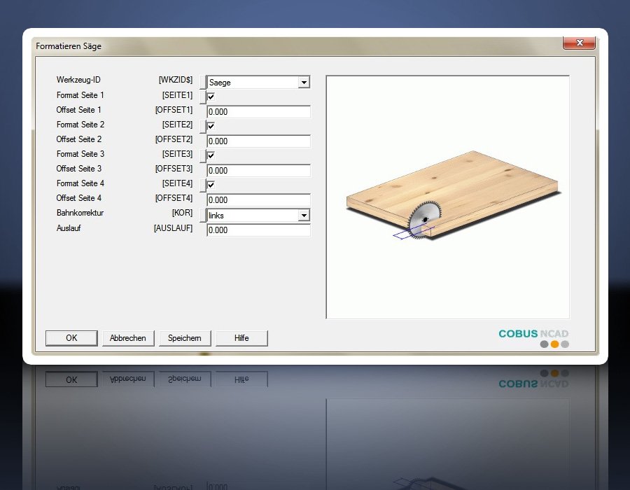
Task: Click the Offset Seite 3 label
Action: click(79, 168)
